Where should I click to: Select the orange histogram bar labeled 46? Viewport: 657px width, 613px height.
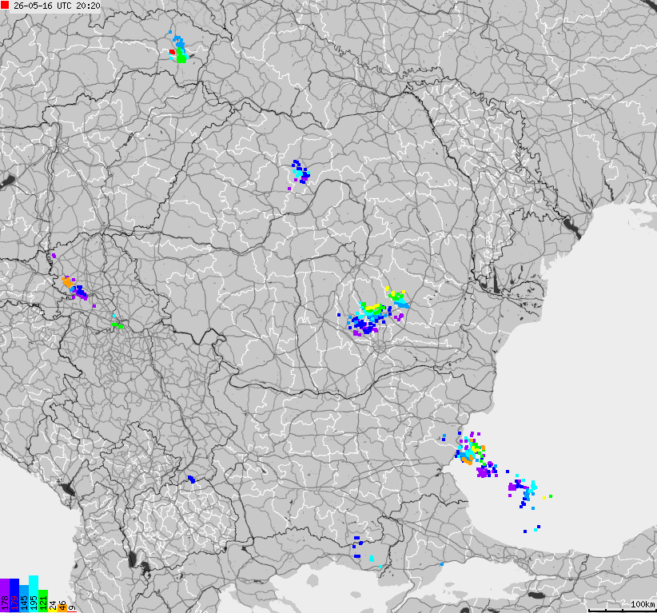point(62,608)
